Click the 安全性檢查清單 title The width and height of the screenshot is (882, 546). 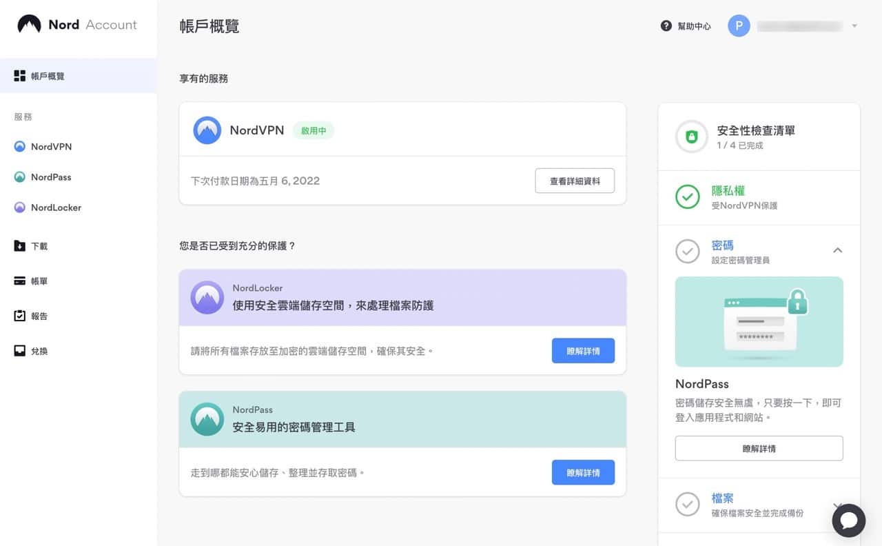(x=756, y=130)
